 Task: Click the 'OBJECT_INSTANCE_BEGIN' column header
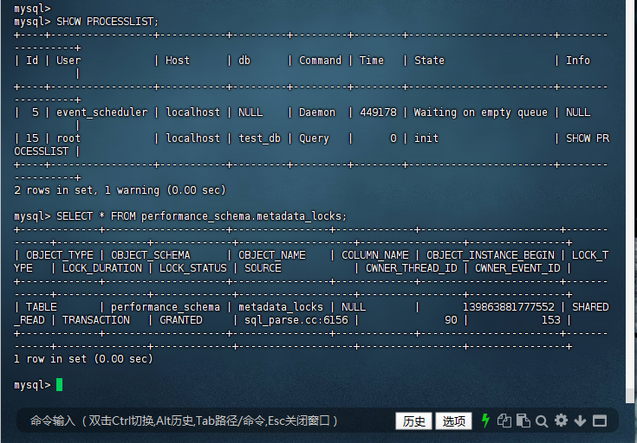tap(491, 255)
